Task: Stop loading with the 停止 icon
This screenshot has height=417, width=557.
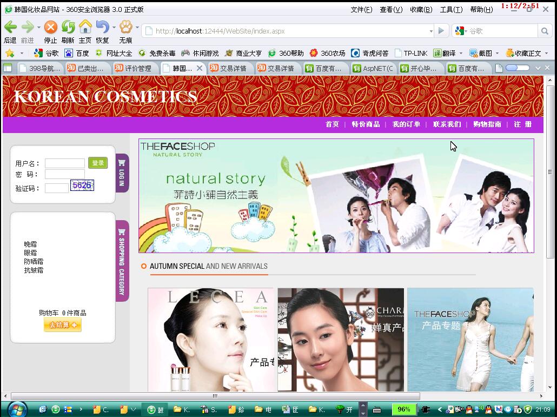Action: coord(51,27)
